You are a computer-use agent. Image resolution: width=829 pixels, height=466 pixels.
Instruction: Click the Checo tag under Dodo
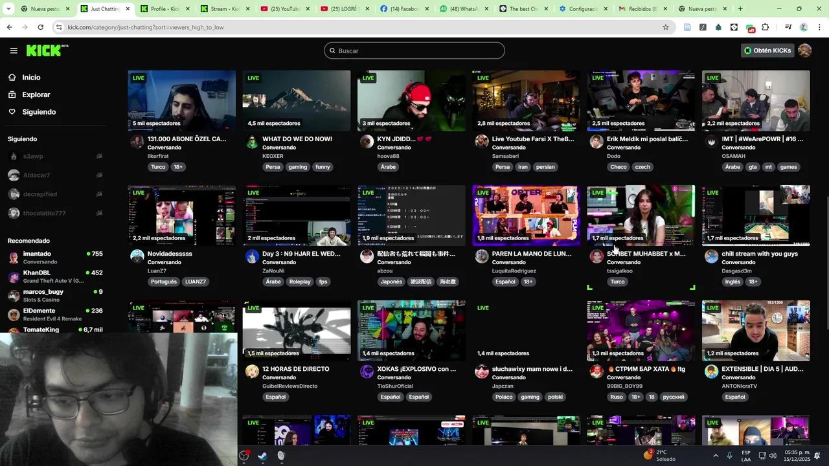619,167
